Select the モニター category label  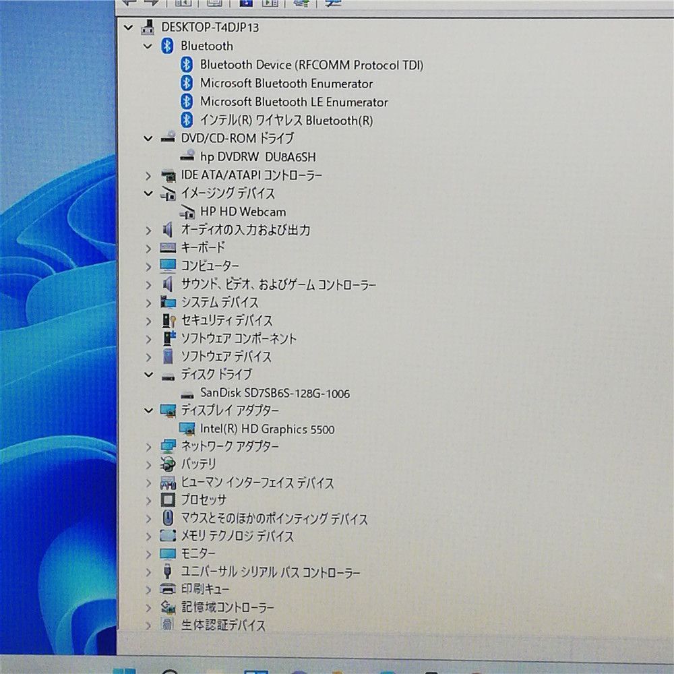(197, 553)
